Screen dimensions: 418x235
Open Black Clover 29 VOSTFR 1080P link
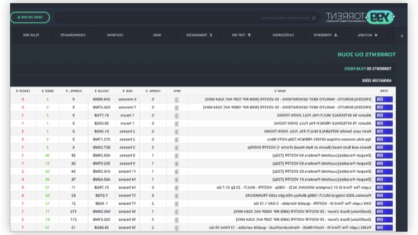(x=303, y=211)
